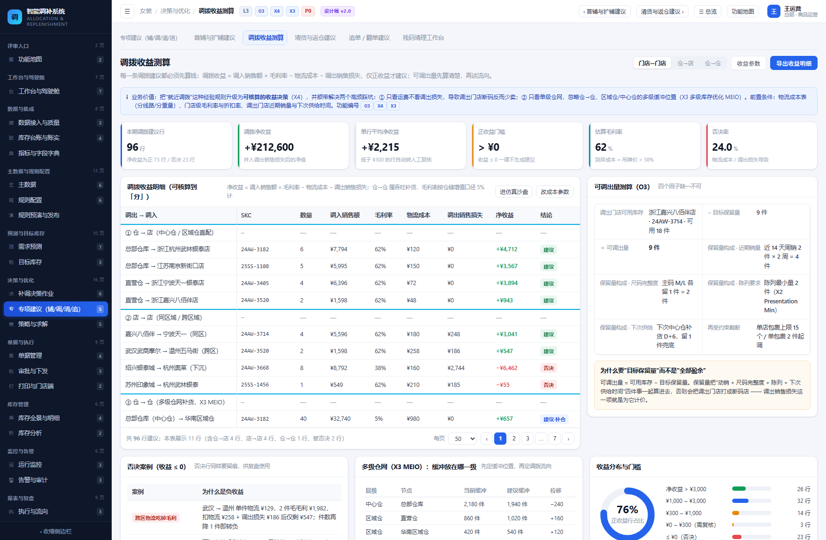This screenshot has height=540, width=826.
Task: Open 审批与下发 sidebar item
Action: pyautogui.click(x=56, y=371)
